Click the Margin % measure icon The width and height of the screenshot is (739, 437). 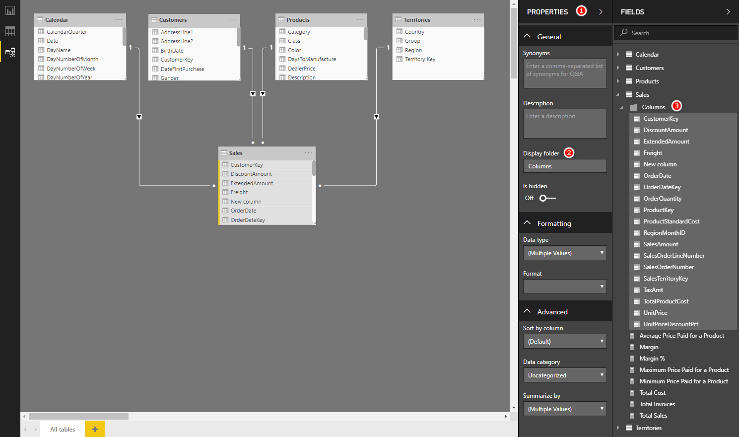632,359
